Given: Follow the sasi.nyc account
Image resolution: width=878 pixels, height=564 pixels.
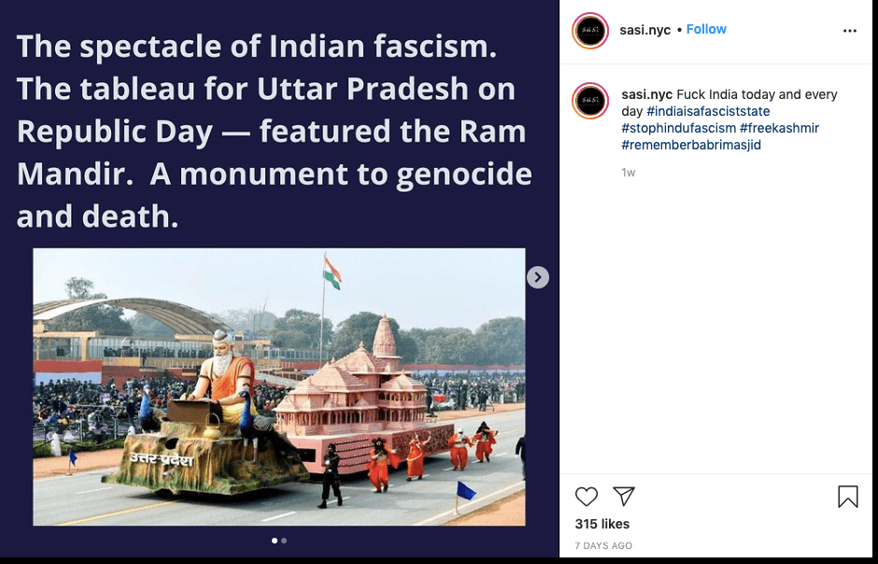Looking at the screenshot, I should pyautogui.click(x=706, y=29).
